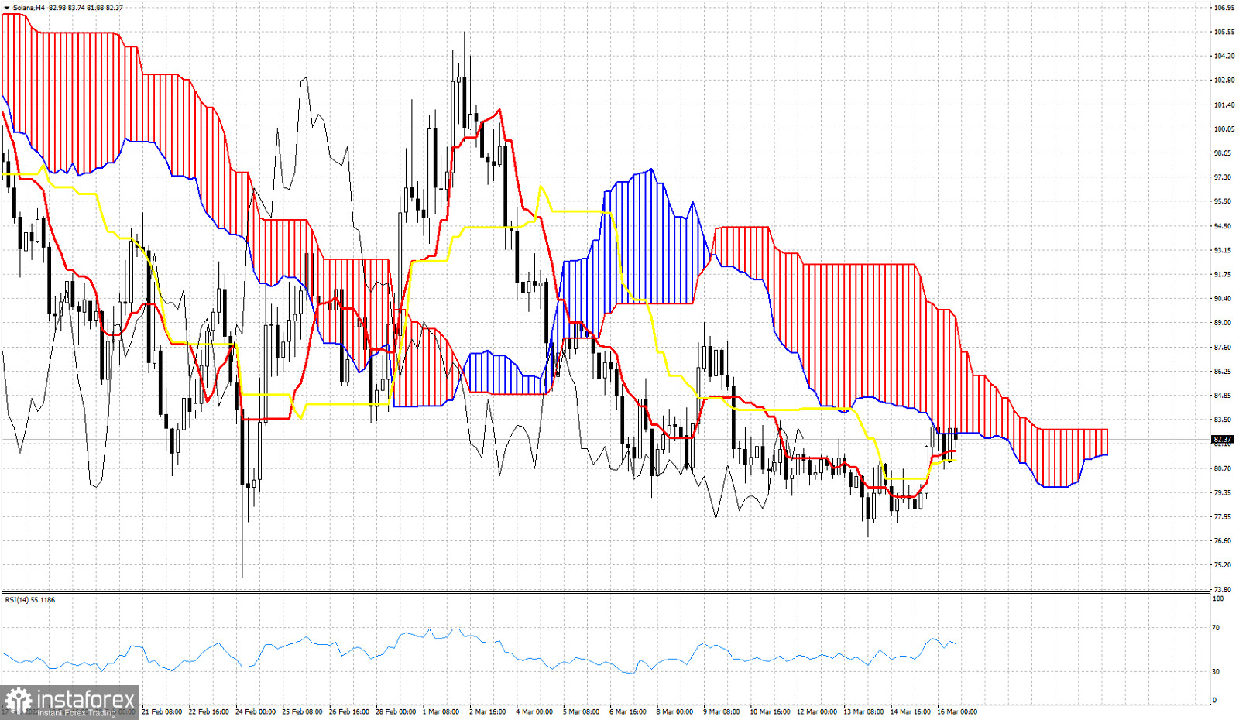Click the 89.00 price axis label
The height and width of the screenshot is (720, 1239).
[x=1222, y=323]
